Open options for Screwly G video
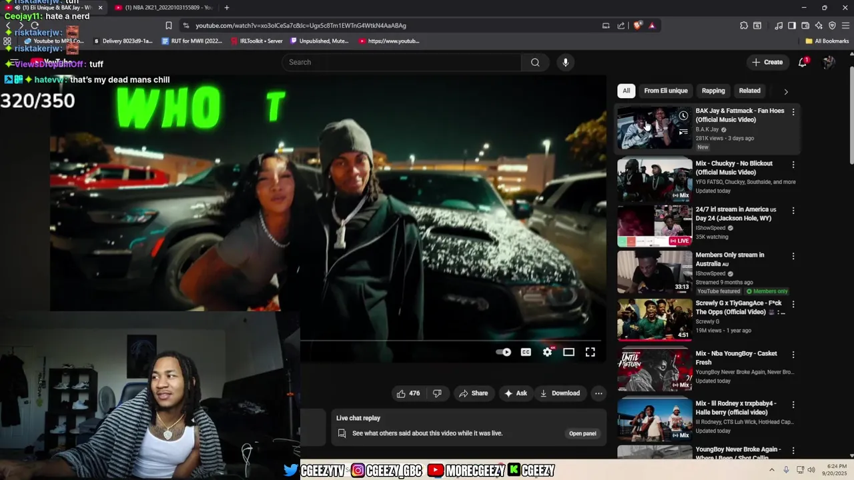 tap(793, 304)
